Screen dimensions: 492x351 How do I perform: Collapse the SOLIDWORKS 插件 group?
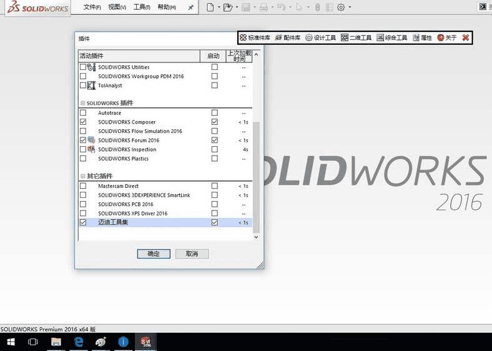coord(83,103)
